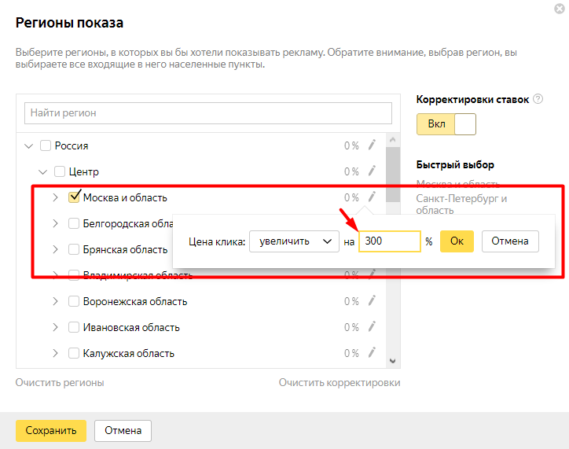Image resolution: width=569 pixels, height=449 pixels.
Task: Check the Россия checkbox
Action: pos(46,145)
